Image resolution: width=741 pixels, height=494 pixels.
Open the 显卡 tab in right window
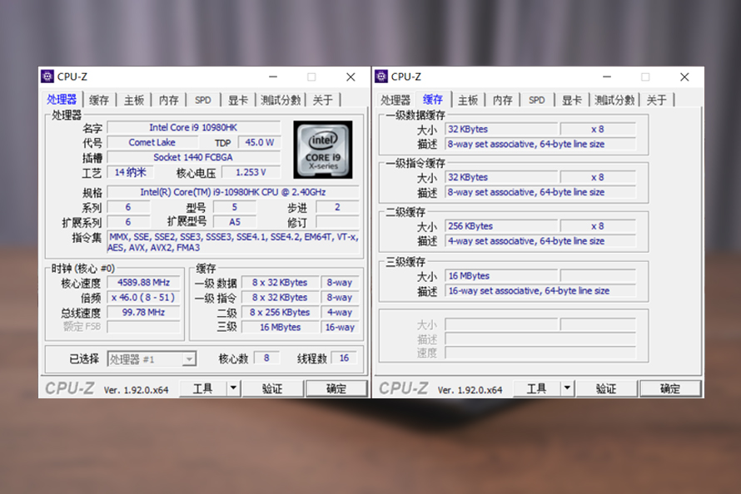(x=571, y=100)
